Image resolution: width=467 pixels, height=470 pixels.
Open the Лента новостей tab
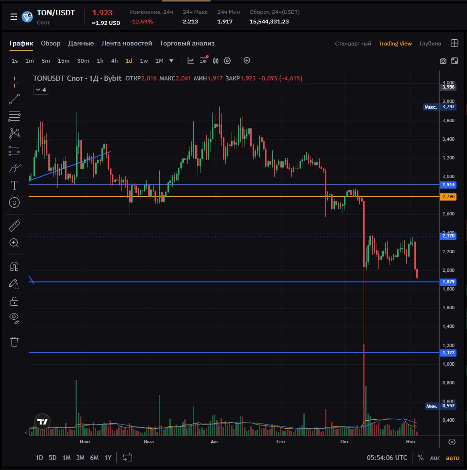pyautogui.click(x=127, y=43)
